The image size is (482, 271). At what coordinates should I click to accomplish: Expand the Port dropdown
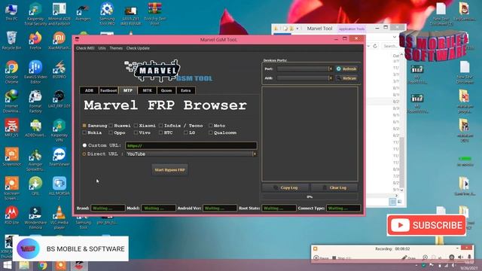coord(331,69)
